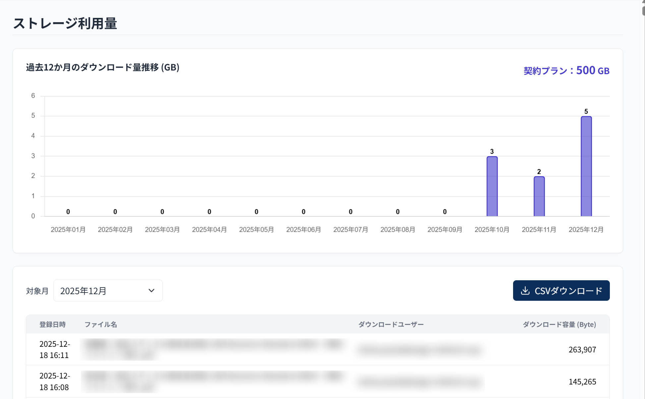Click the 契約プラン：500 GB label
Screen dimensions: 645x399
(566, 70)
